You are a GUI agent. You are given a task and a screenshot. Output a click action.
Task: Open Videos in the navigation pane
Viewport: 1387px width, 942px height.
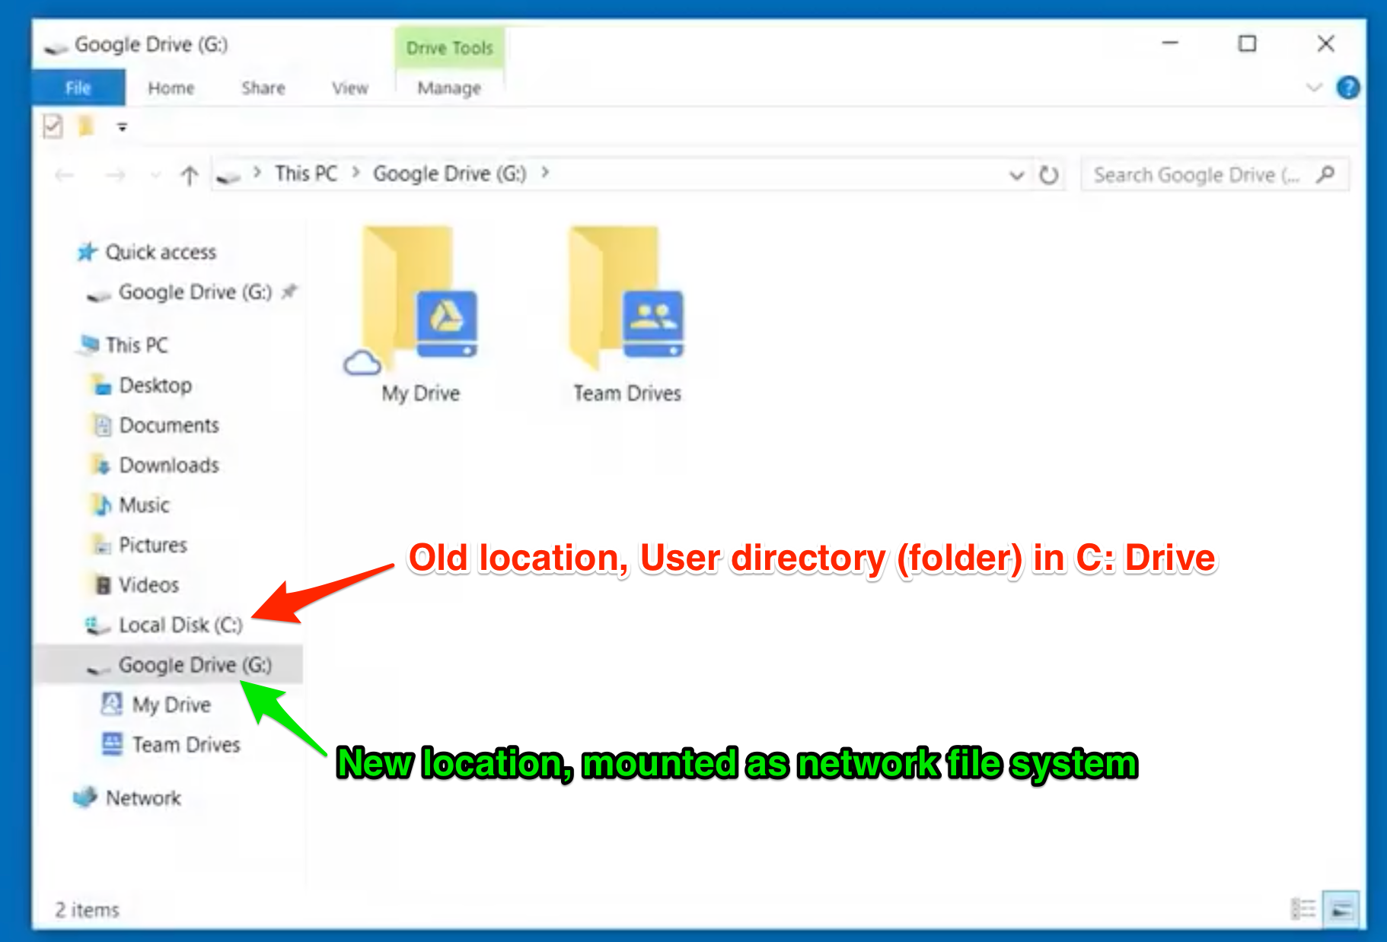[148, 584]
